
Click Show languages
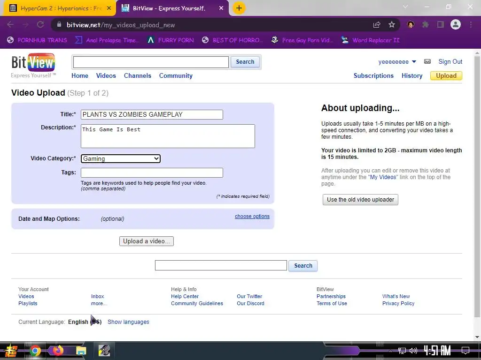coord(128,322)
